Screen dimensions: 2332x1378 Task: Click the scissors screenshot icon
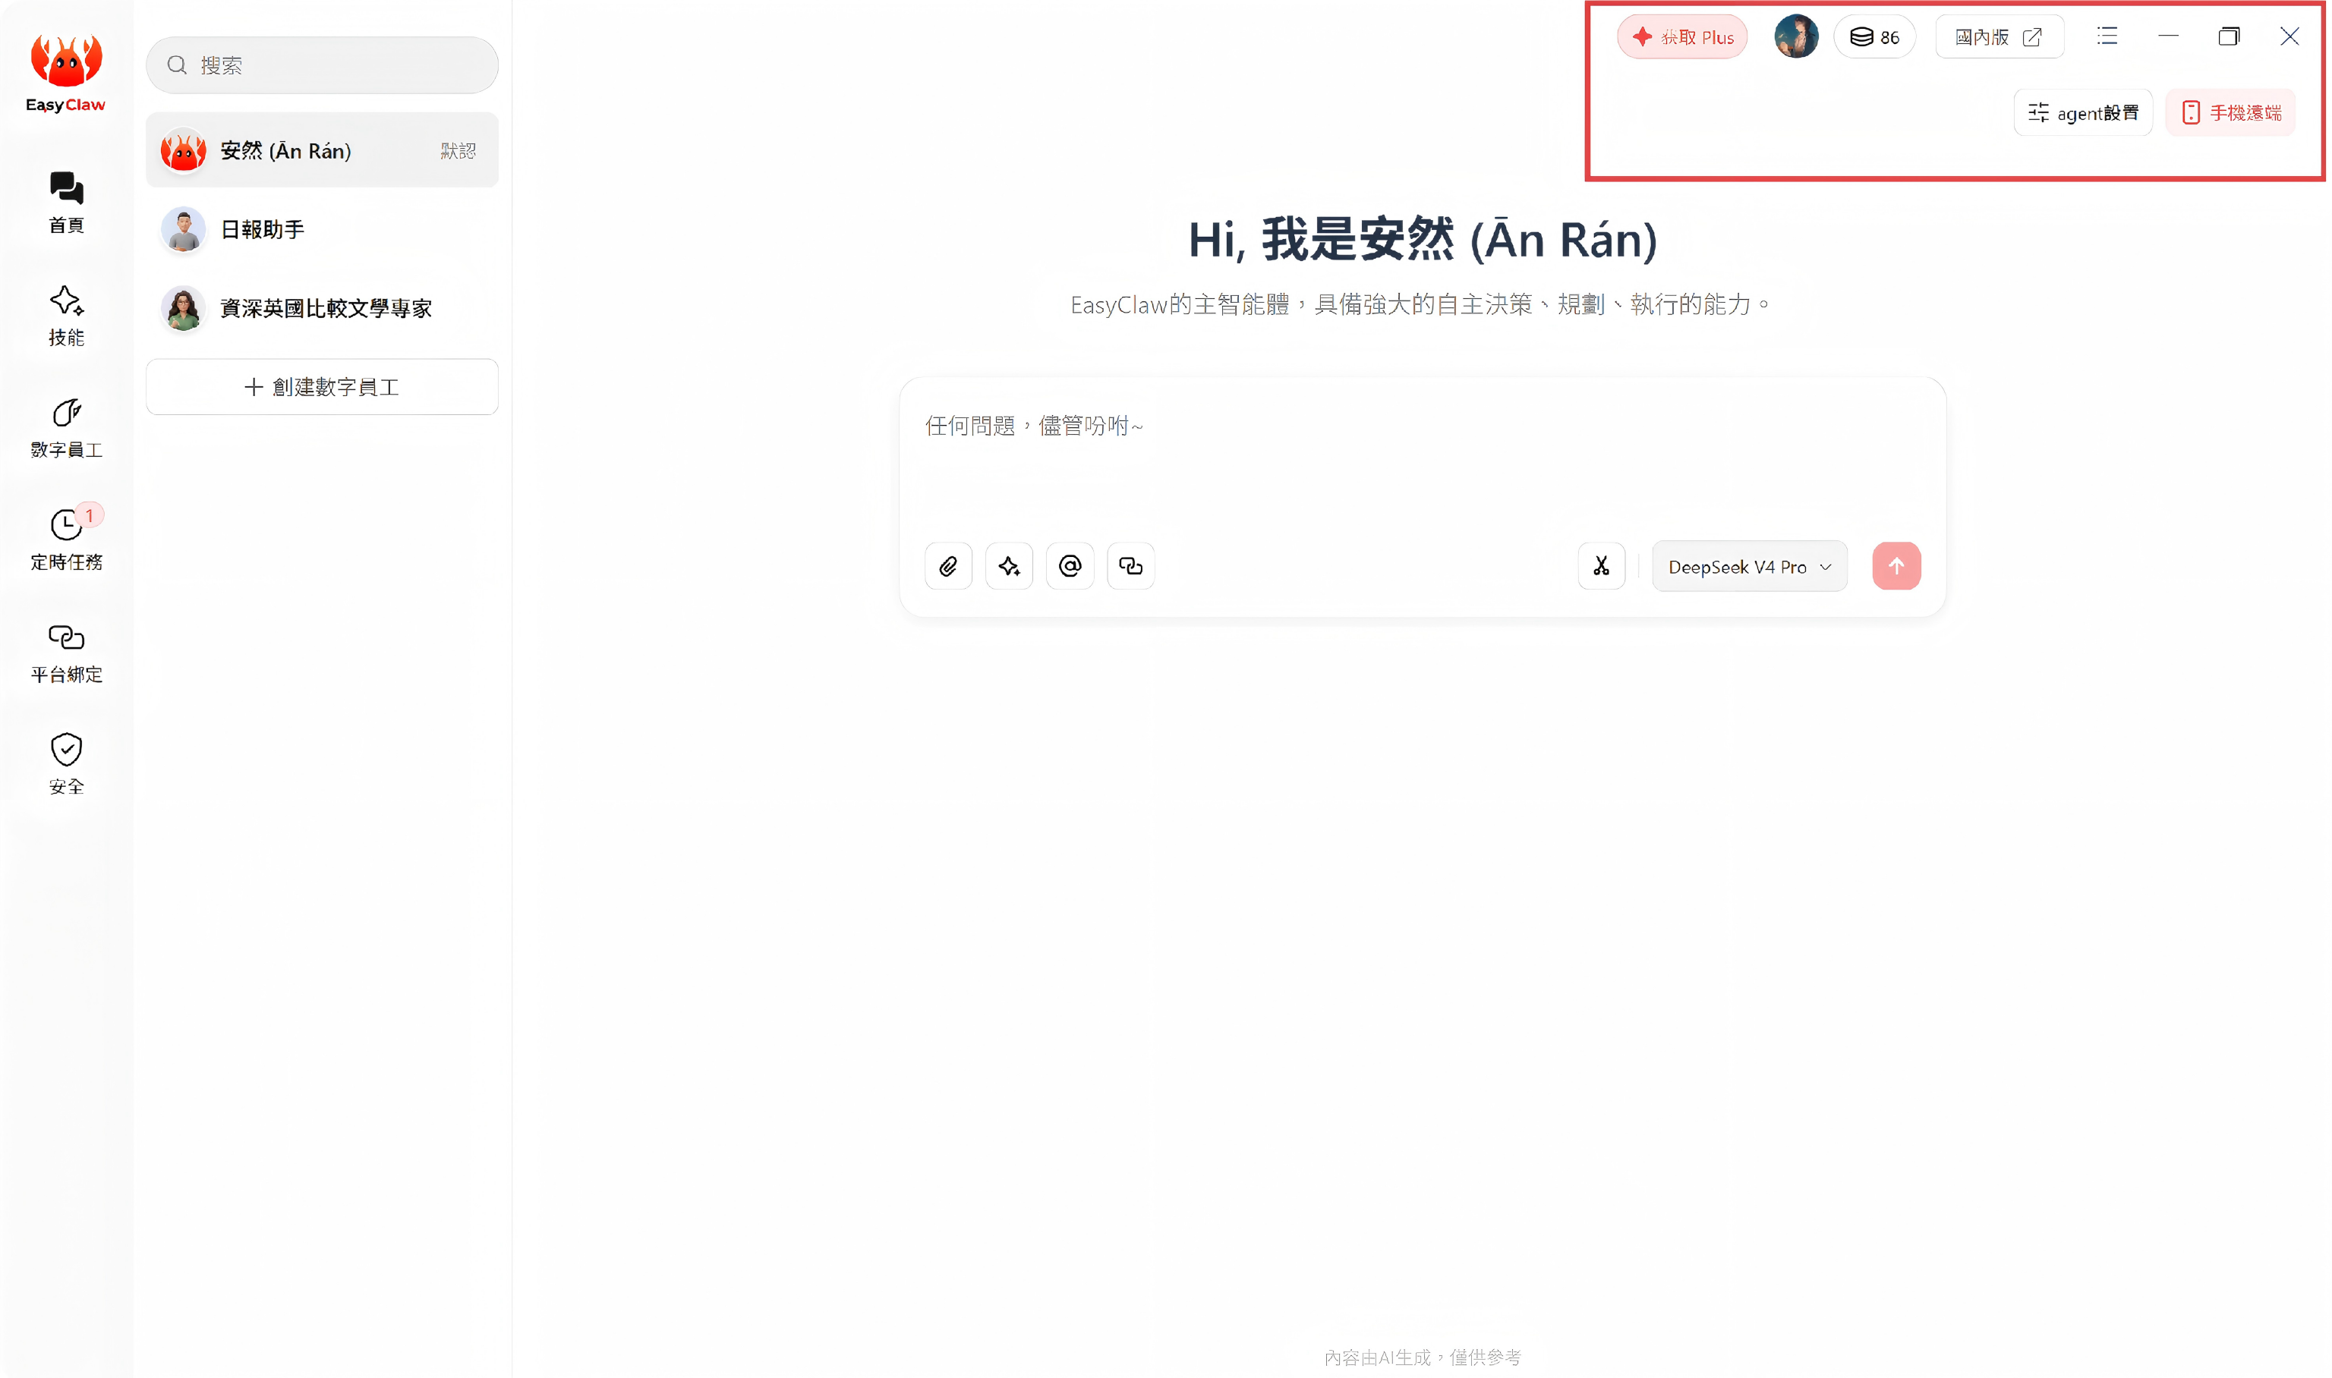[x=1601, y=565]
